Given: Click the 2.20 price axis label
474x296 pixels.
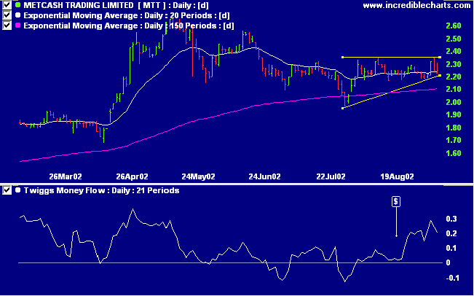Looking at the screenshot, I should click(454, 77).
